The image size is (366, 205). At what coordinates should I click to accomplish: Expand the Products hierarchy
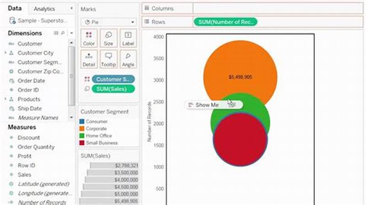[x=5, y=99]
